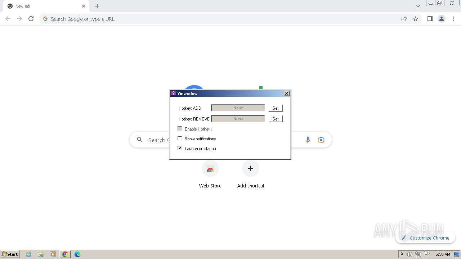Open the media player taskbar icon
The image size is (461, 259).
coord(53,254)
